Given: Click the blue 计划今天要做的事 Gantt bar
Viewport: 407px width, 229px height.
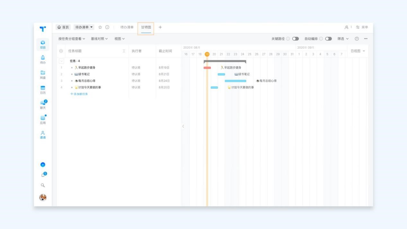Looking at the screenshot, I should pyautogui.click(x=214, y=87).
